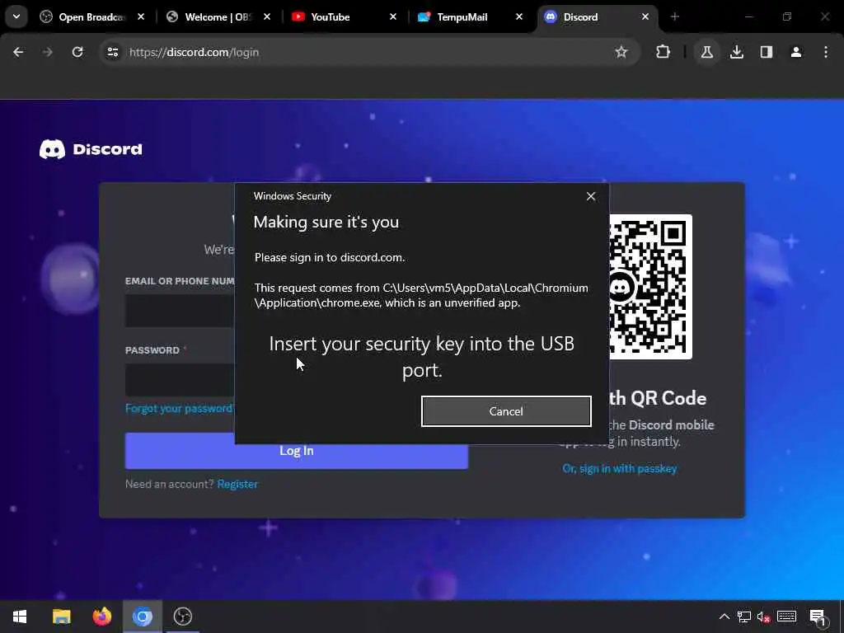This screenshot has height=633, width=844.
Task: Open a new browser tab
Action: coord(674,16)
